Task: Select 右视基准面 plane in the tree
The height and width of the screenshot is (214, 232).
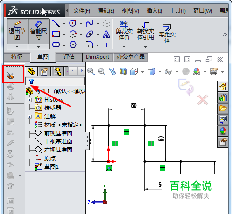Action: coord(53,150)
